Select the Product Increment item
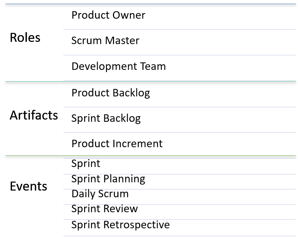This screenshot has width=298, height=238. coord(117,144)
